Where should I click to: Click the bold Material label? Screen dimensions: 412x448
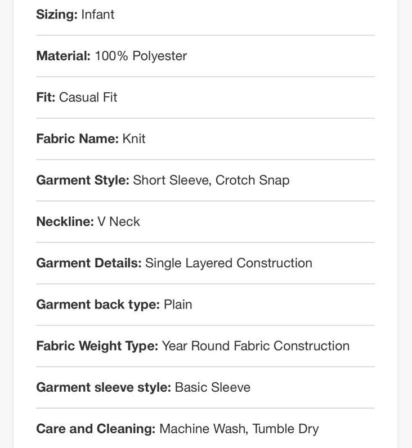click(64, 56)
